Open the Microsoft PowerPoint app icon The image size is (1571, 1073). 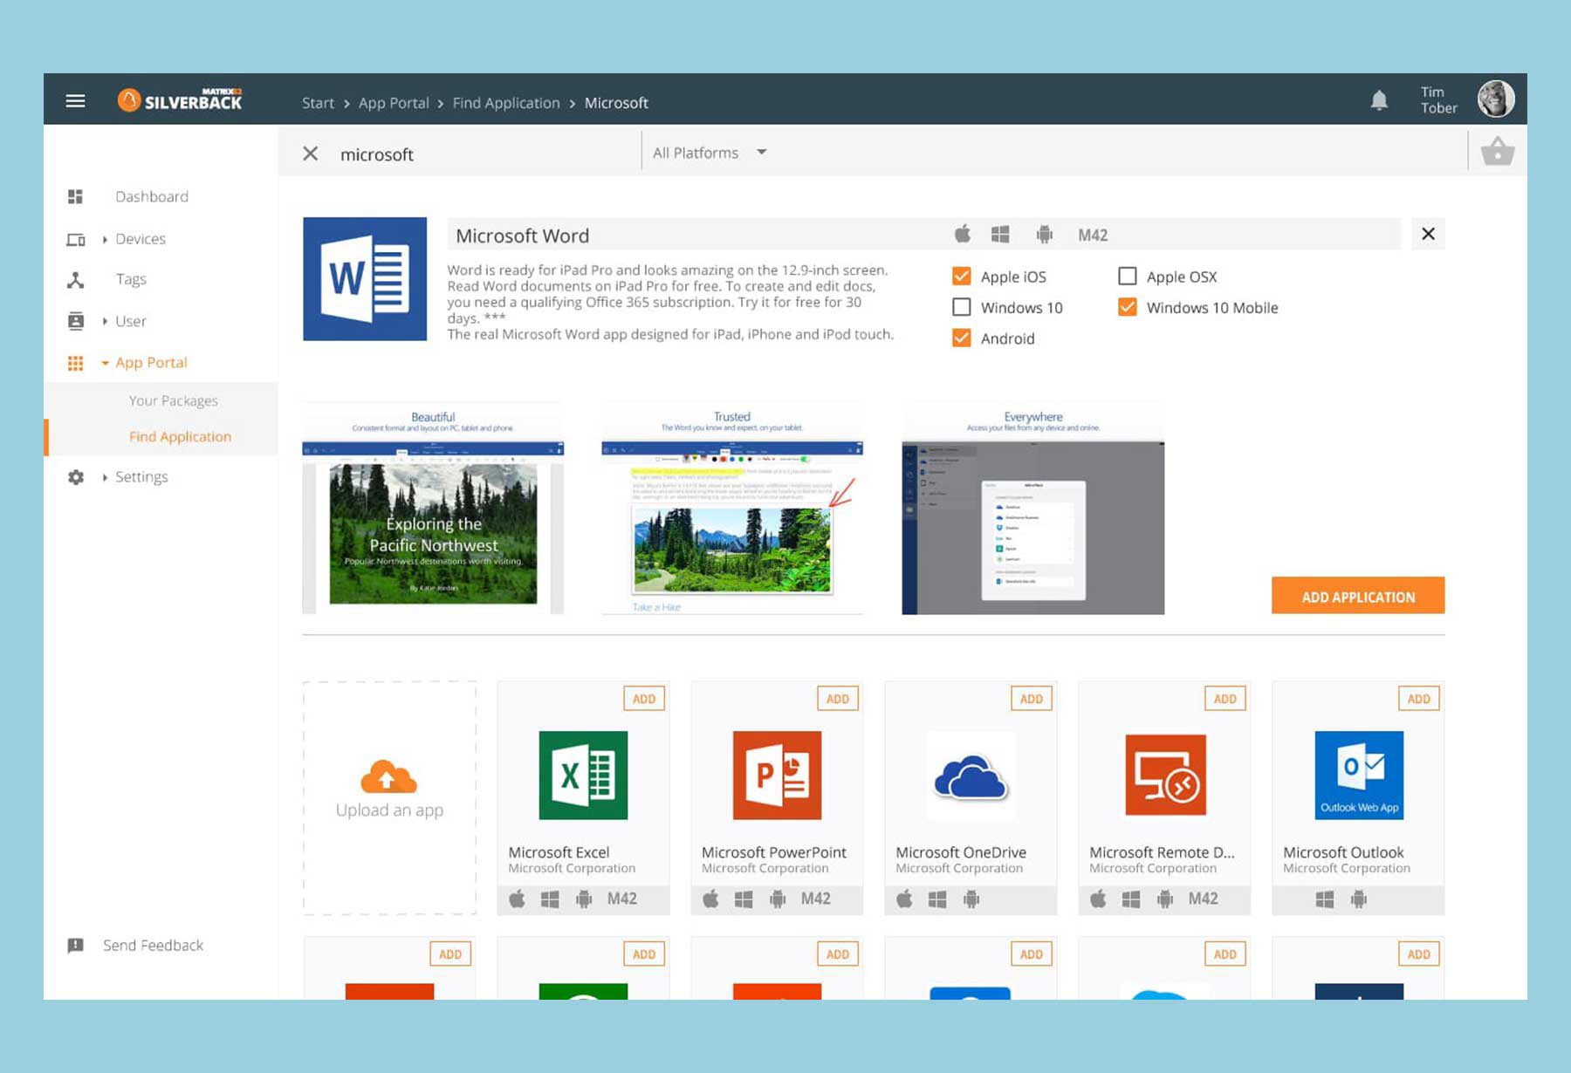coord(777,775)
